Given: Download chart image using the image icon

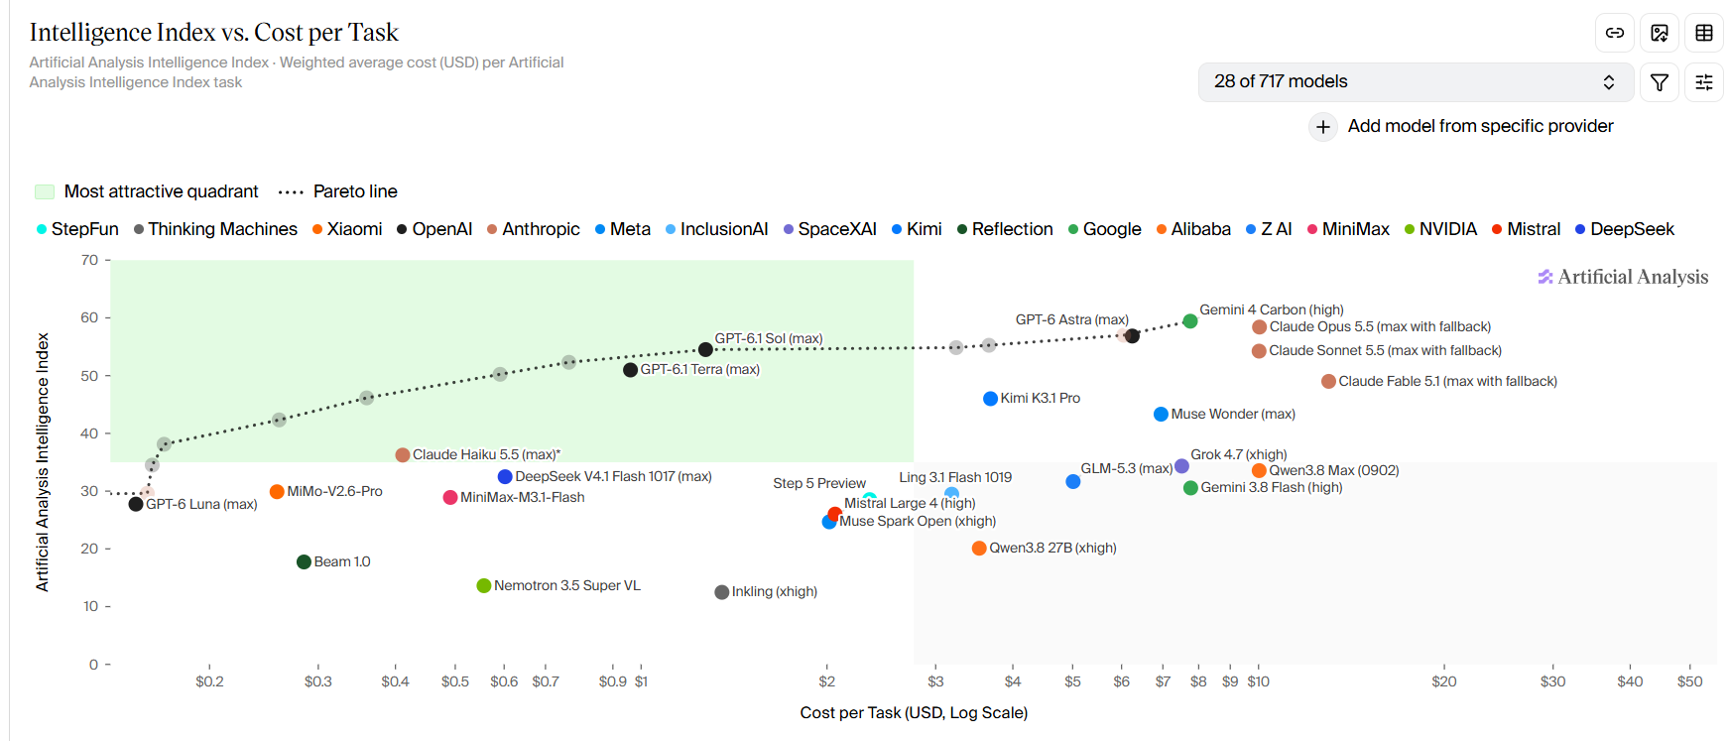Looking at the screenshot, I should coord(1660,33).
